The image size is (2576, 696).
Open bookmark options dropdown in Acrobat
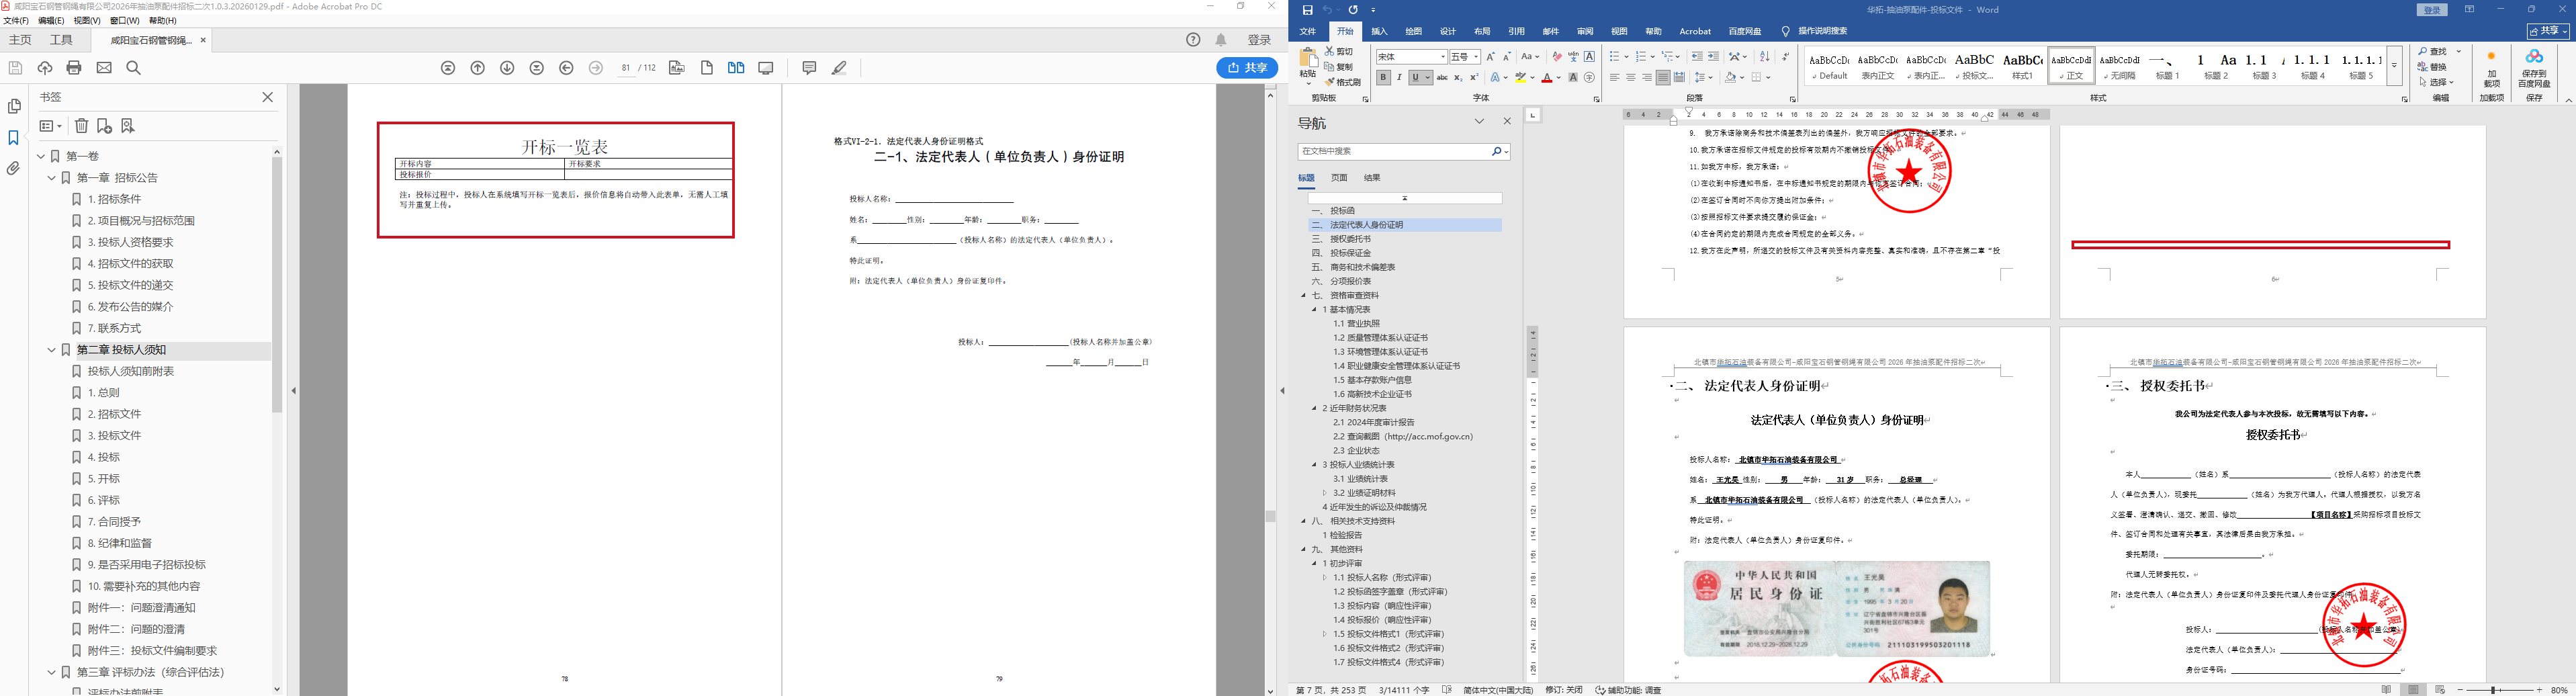[50, 126]
